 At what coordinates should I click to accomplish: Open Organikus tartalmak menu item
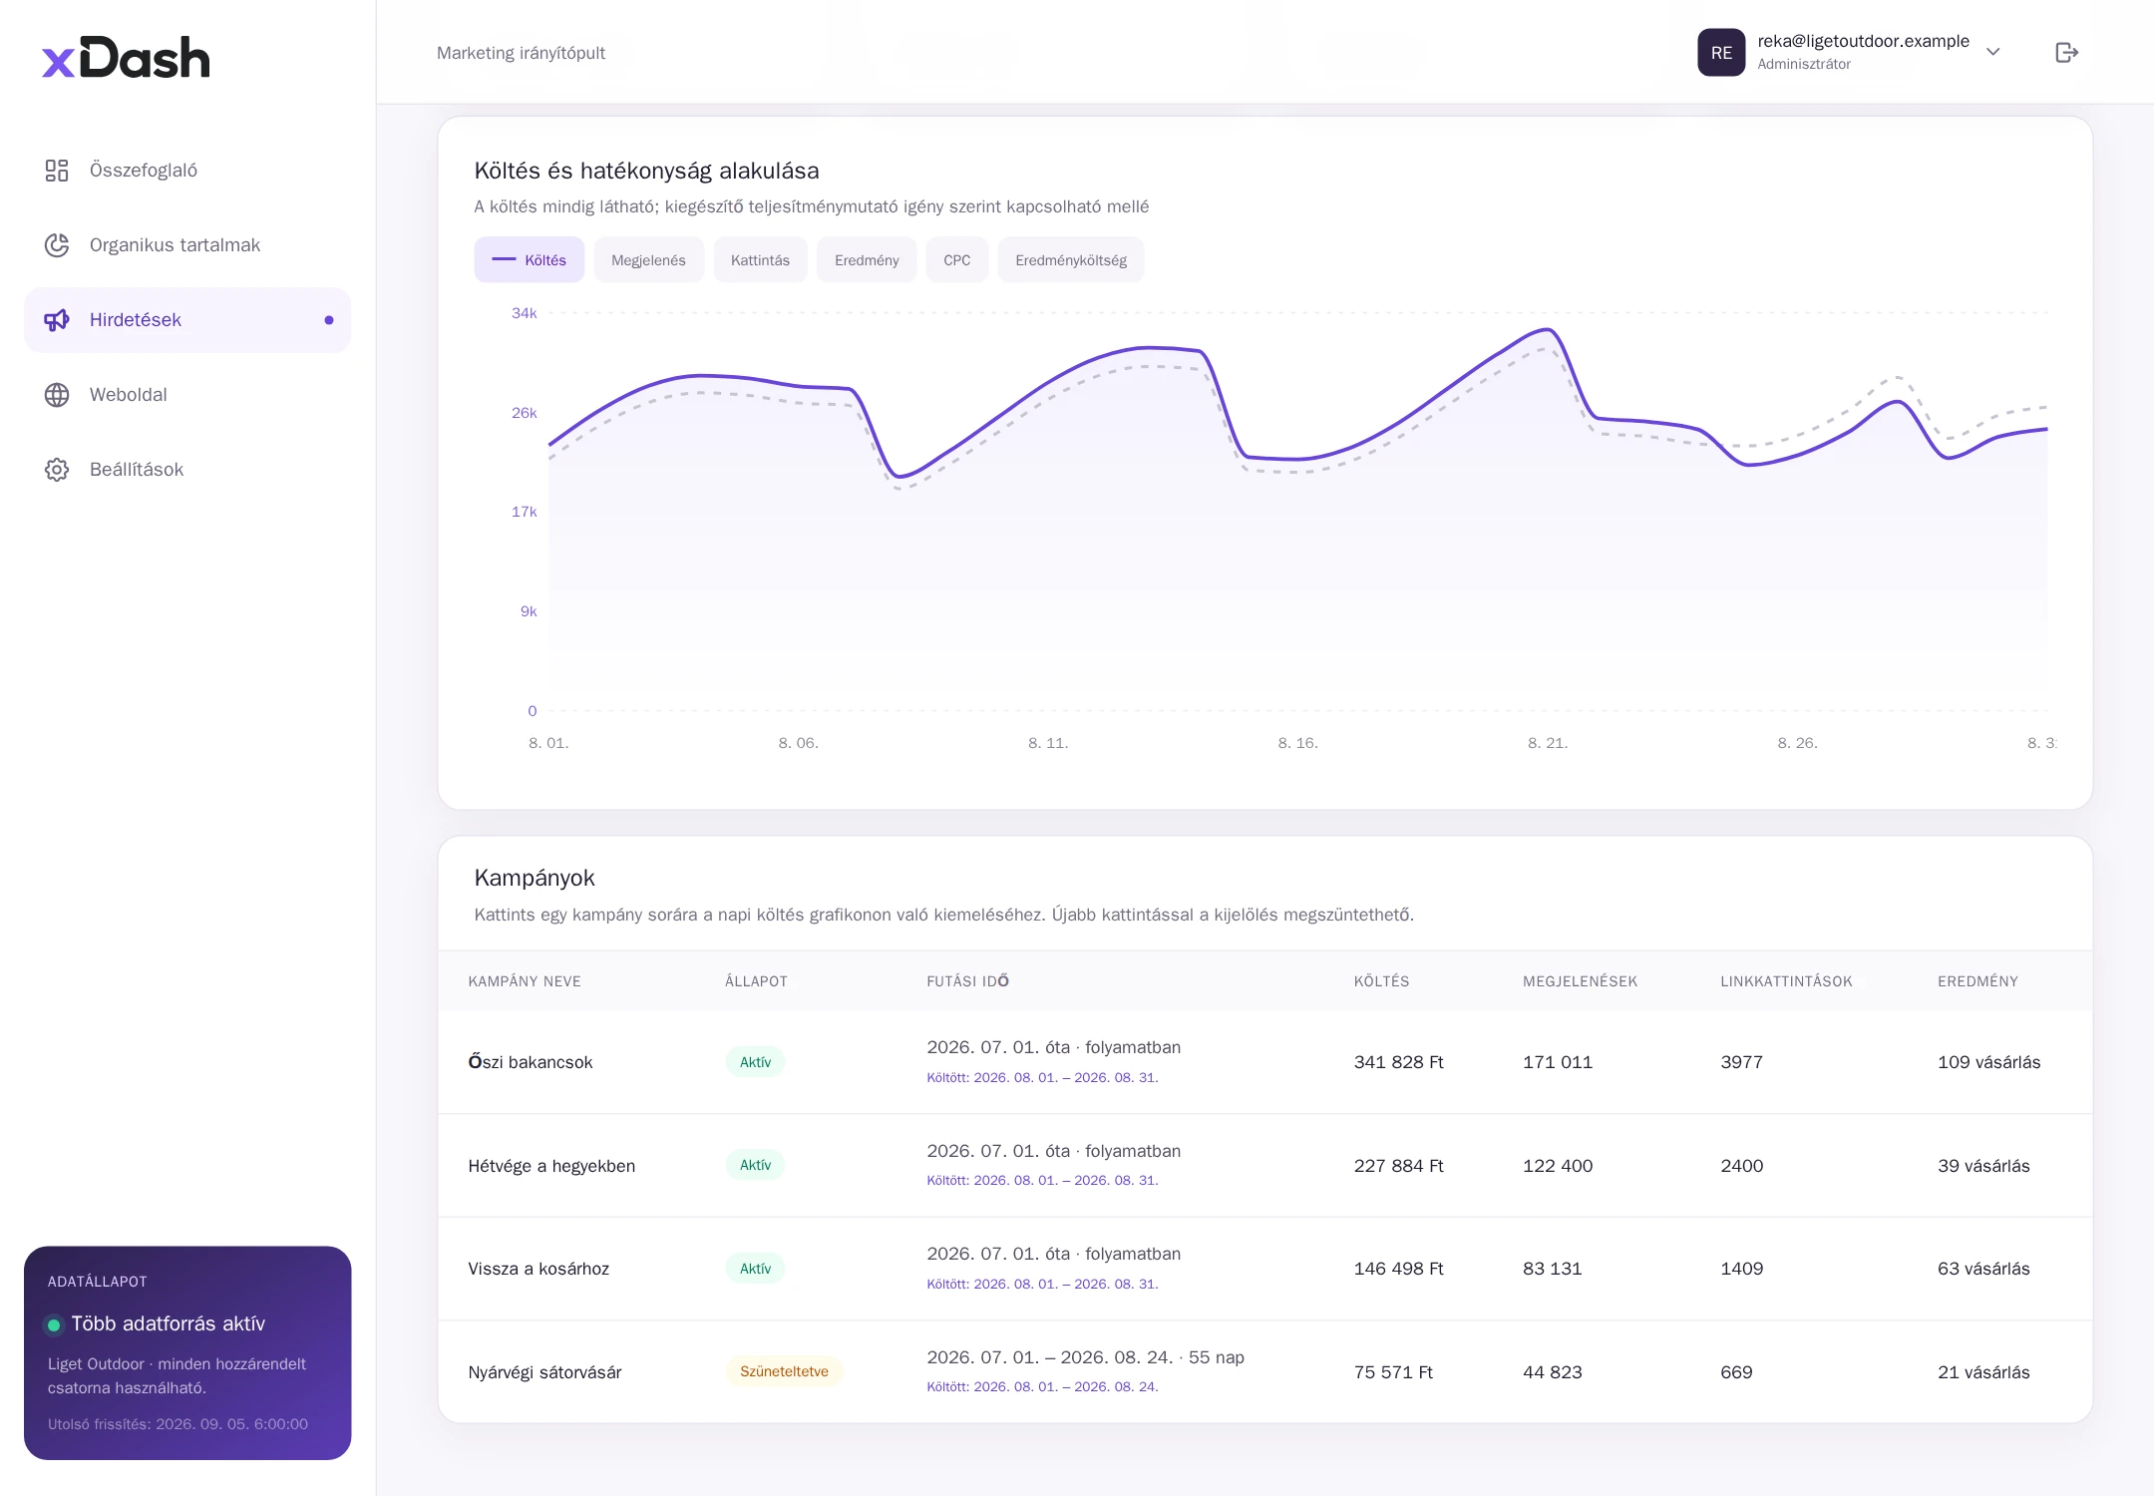187,245
